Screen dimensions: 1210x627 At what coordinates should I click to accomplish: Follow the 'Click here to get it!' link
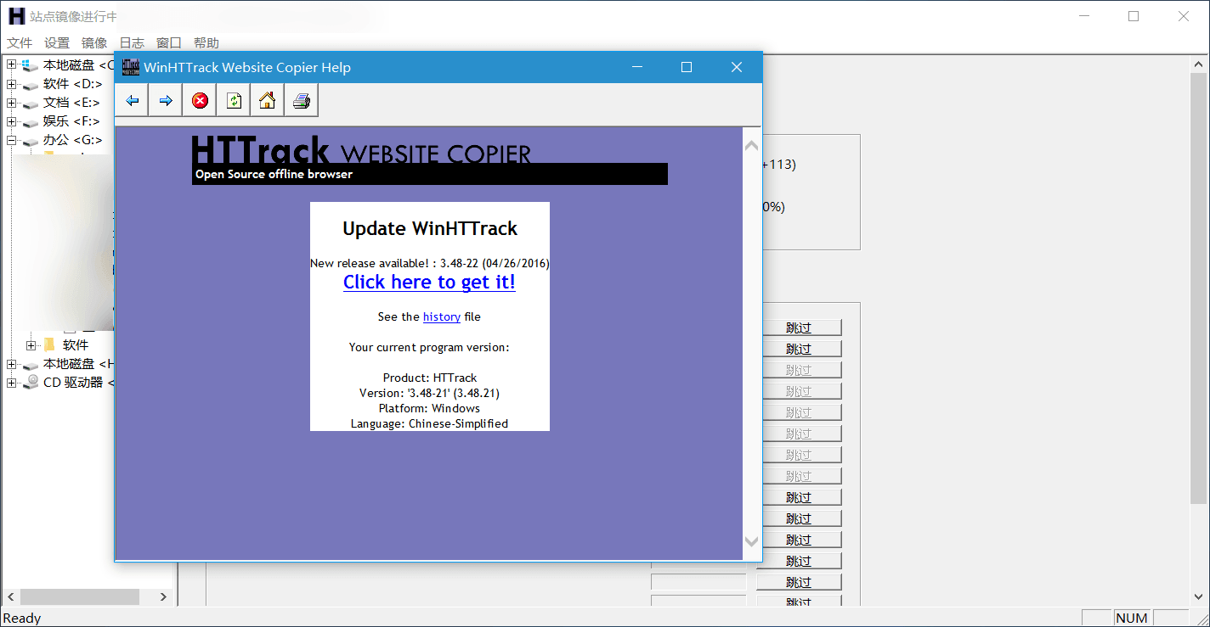(x=429, y=283)
